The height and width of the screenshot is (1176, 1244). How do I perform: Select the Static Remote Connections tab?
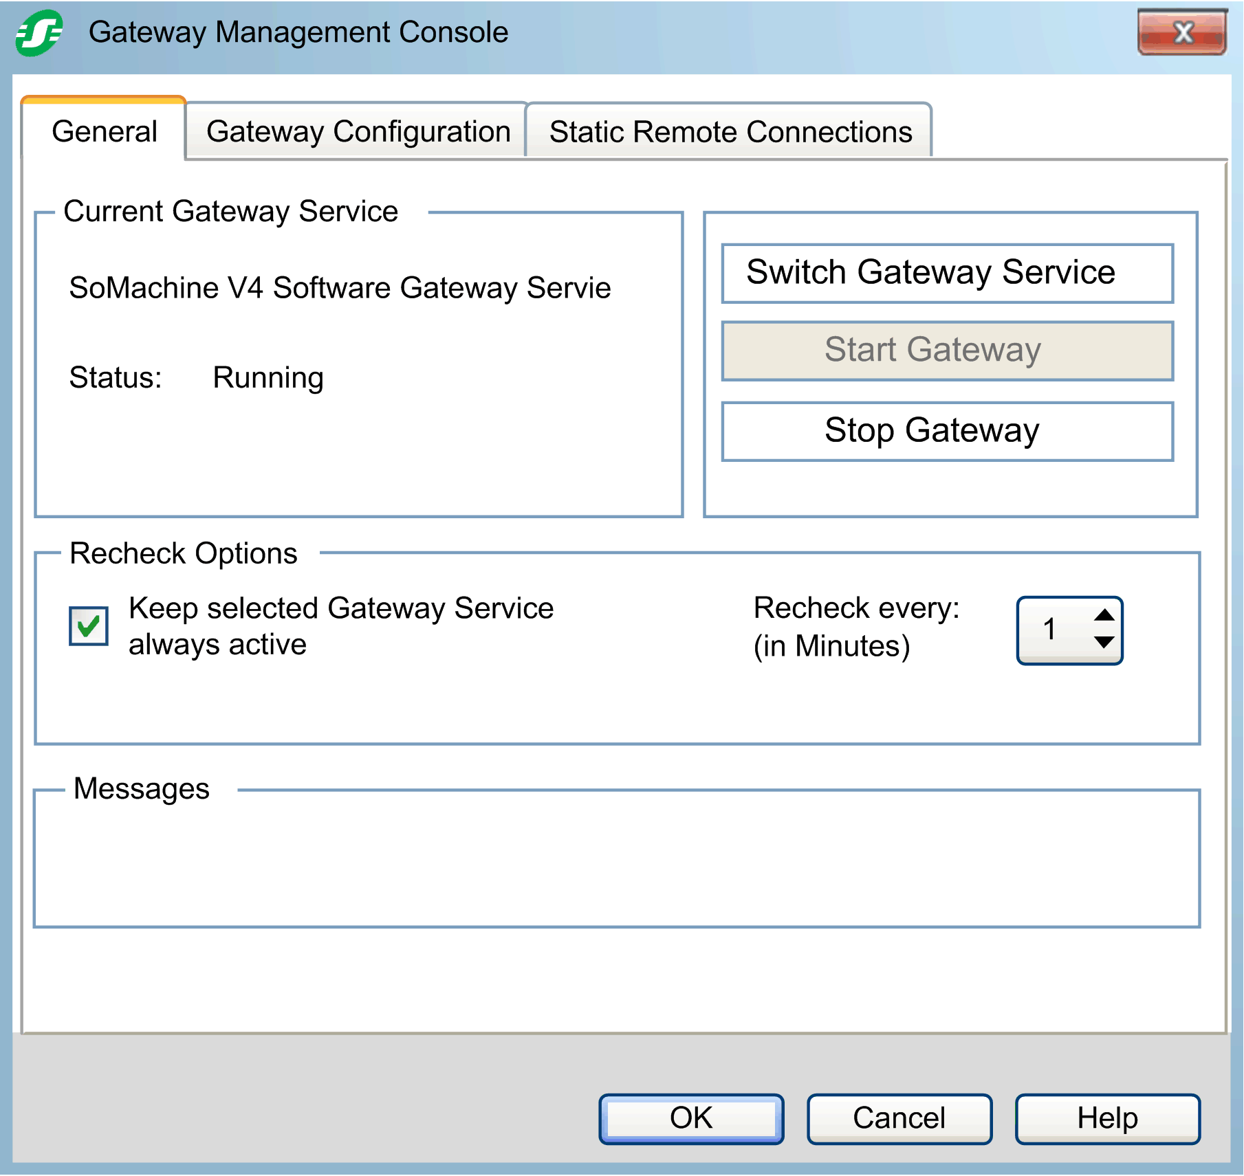(x=730, y=131)
